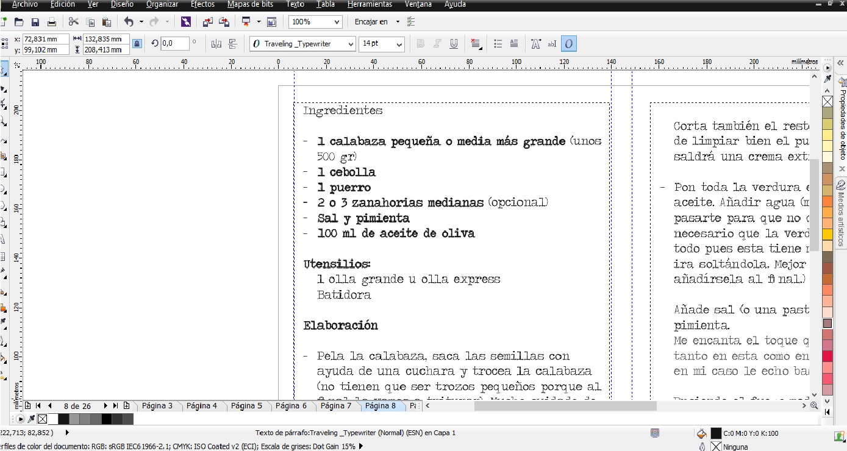Screen dimensions: 847x451
Task: Open an existing file with the folder icon
Action: [19, 22]
